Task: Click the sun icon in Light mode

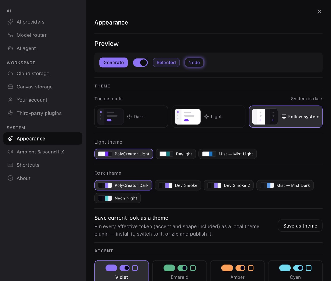Action: pyautogui.click(x=207, y=117)
